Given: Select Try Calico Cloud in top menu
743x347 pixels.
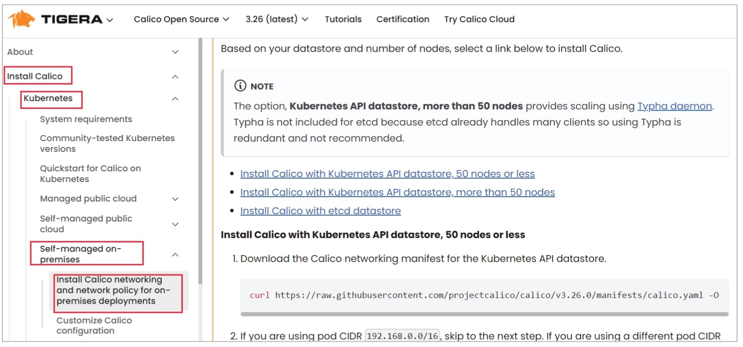Looking at the screenshot, I should (479, 19).
